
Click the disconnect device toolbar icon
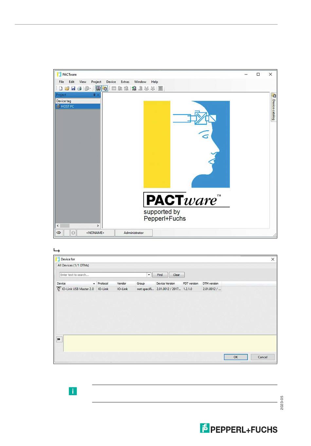click(x=140, y=89)
